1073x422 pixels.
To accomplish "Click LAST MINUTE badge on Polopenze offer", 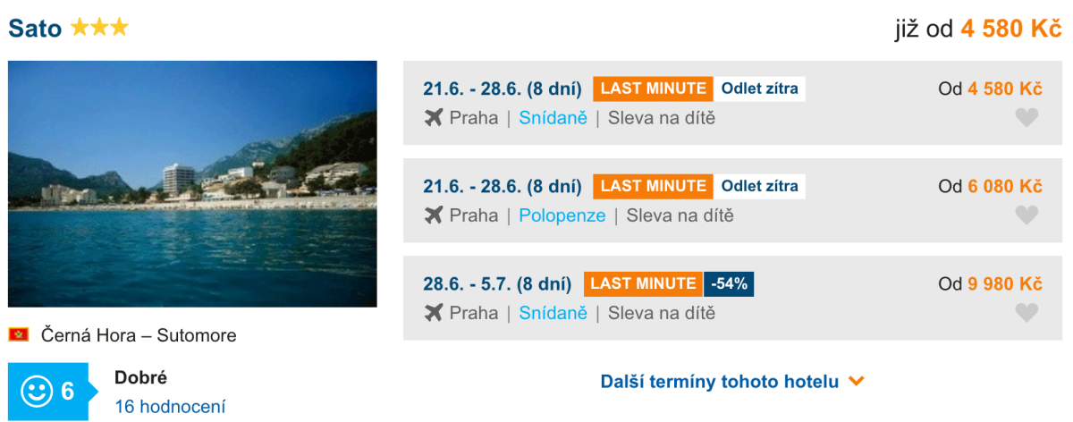I will [x=653, y=186].
